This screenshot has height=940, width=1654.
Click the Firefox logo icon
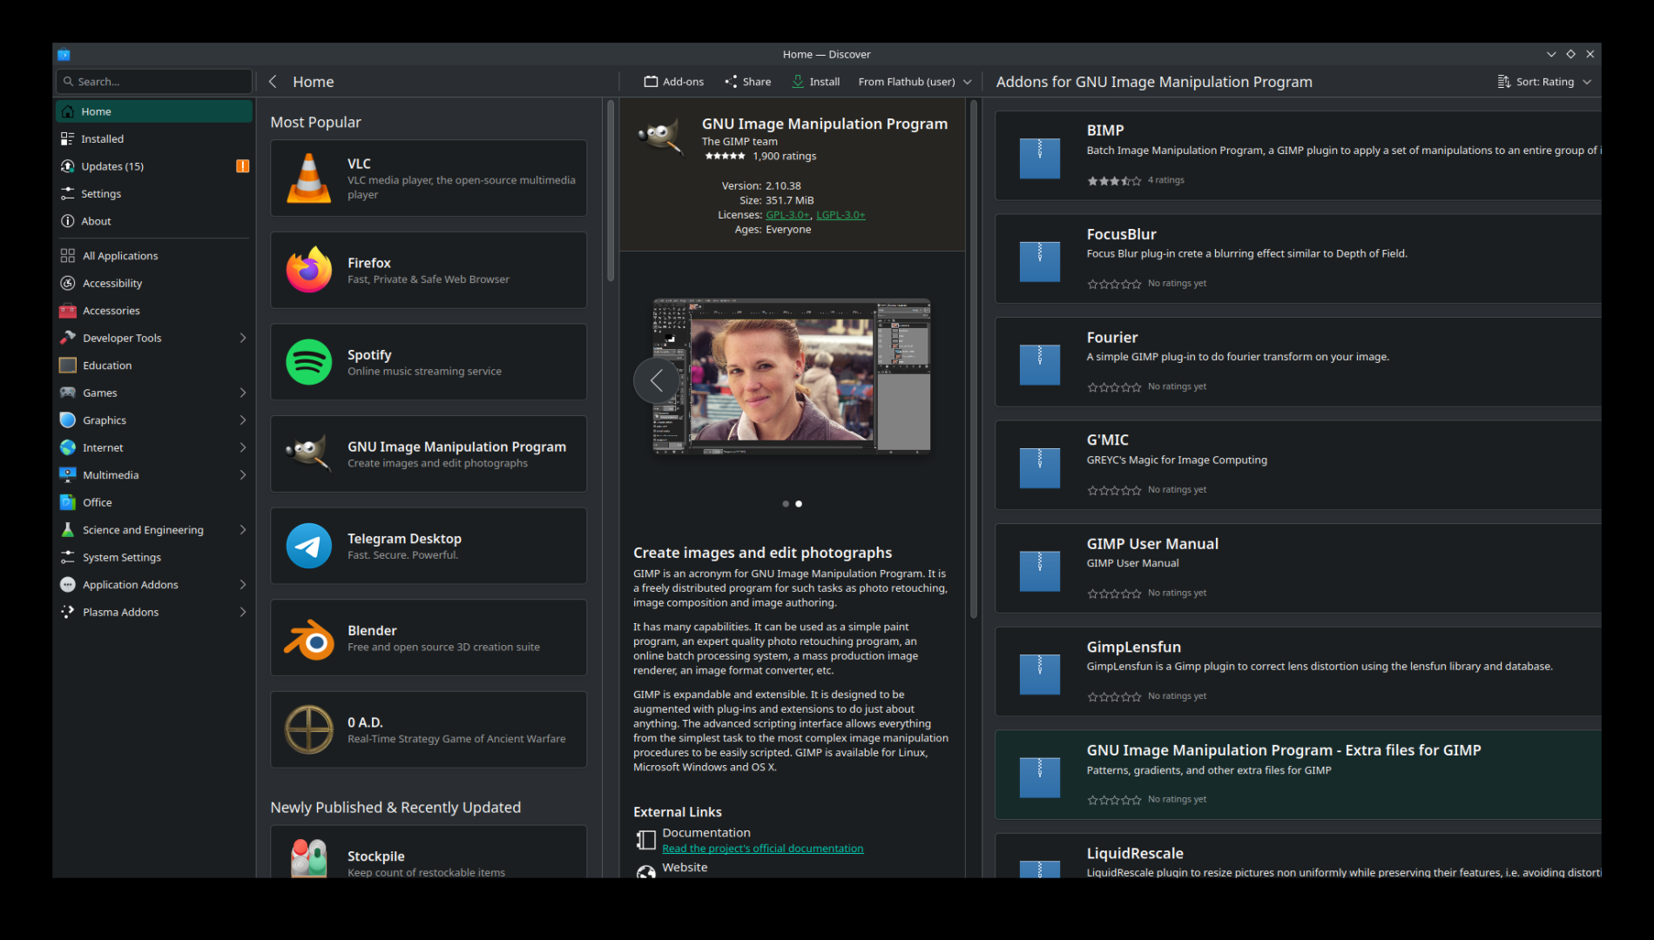pyautogui.click(x=309, y=270)
